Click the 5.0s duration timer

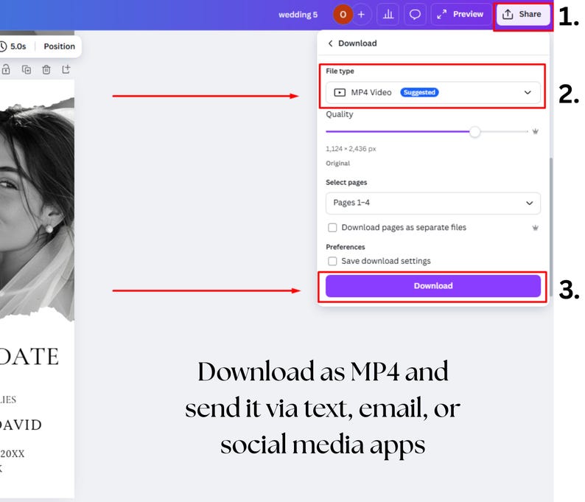(x=13, y=46)
